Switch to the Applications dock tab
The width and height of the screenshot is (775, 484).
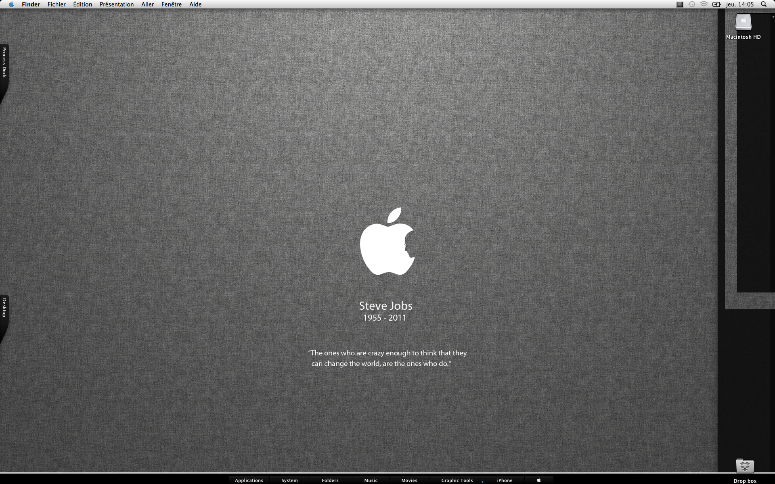click(249, 480)
